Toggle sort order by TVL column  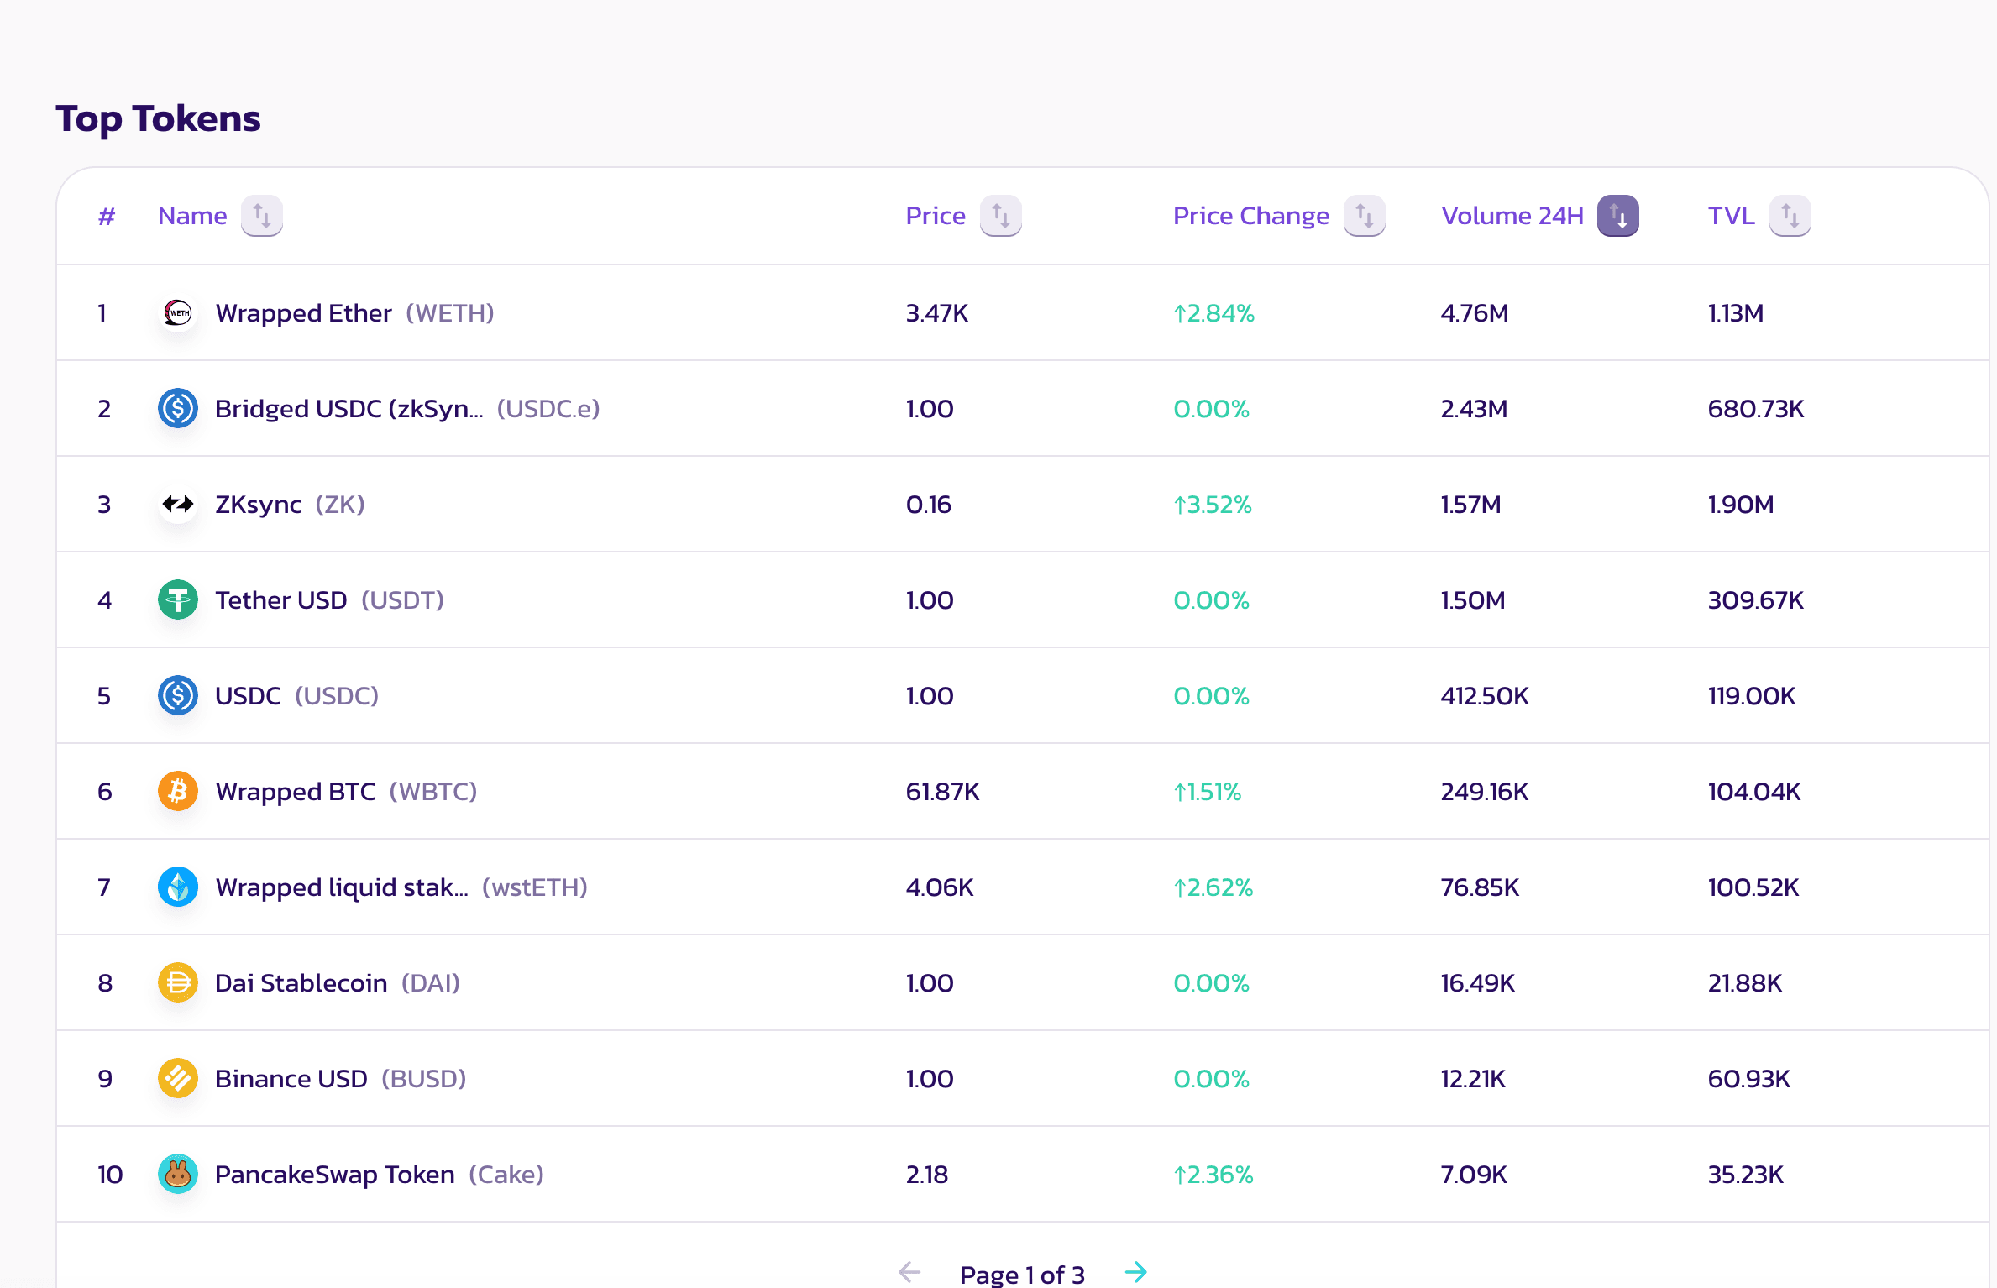1790,217
